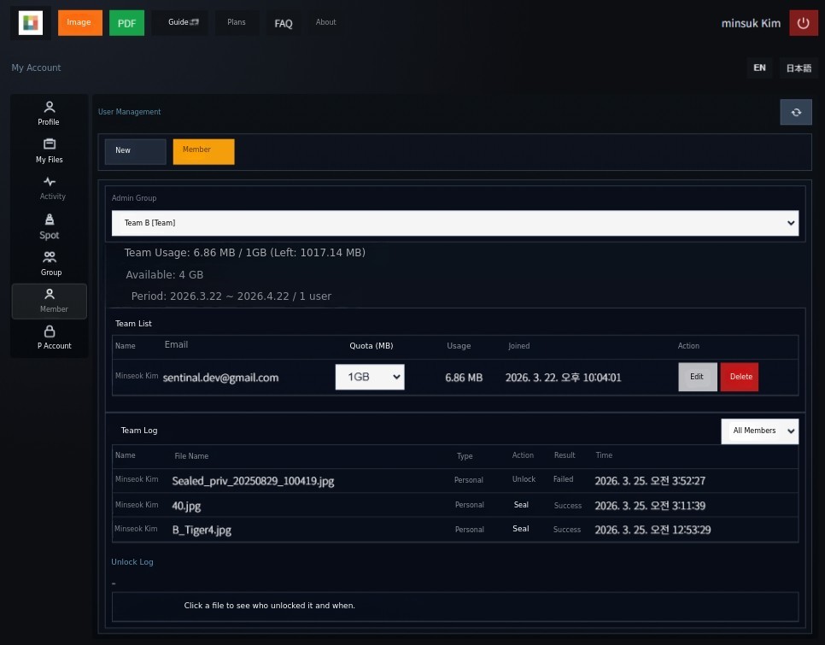The image size is (825, 645).
Task: Open My Files in the sidebar
Action: pyautogui.click(x=49, y=150)
